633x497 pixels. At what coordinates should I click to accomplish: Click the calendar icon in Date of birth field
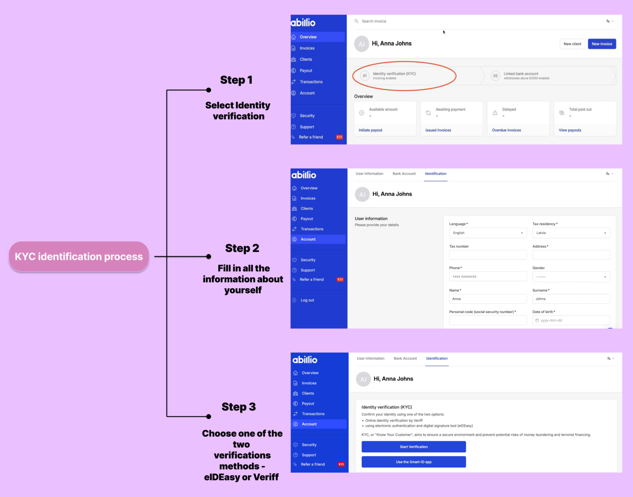pos(537,320)
